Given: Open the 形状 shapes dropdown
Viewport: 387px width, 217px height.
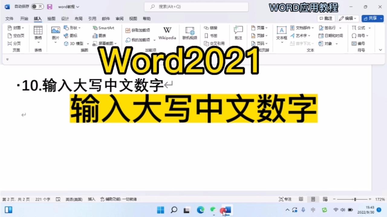Looking at the screenshot, I should click(x=73, y=28).
